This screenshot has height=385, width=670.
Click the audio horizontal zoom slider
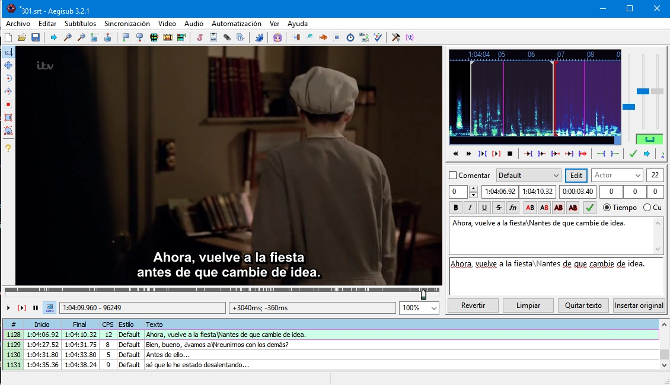(x=628, y=107)
